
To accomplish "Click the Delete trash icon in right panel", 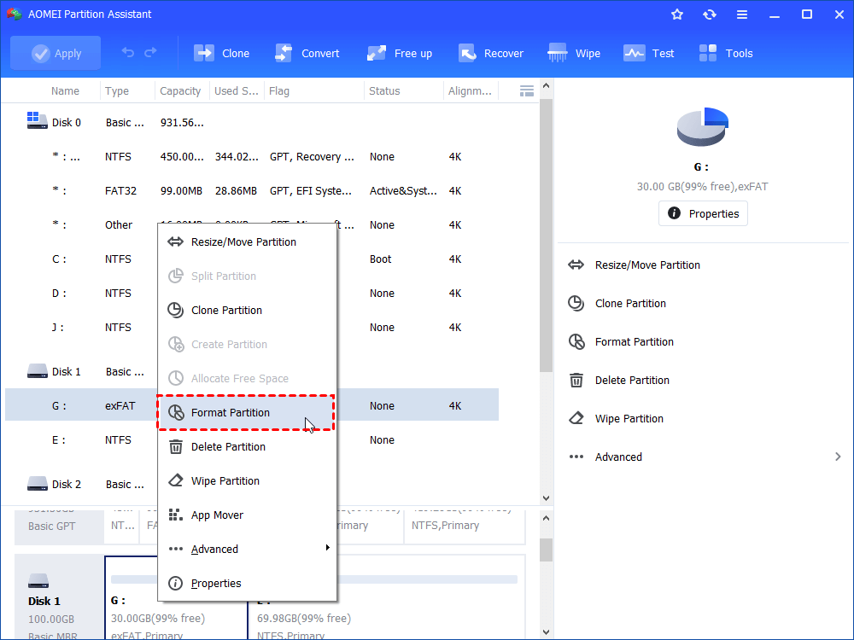I will (x=576, y=380).
